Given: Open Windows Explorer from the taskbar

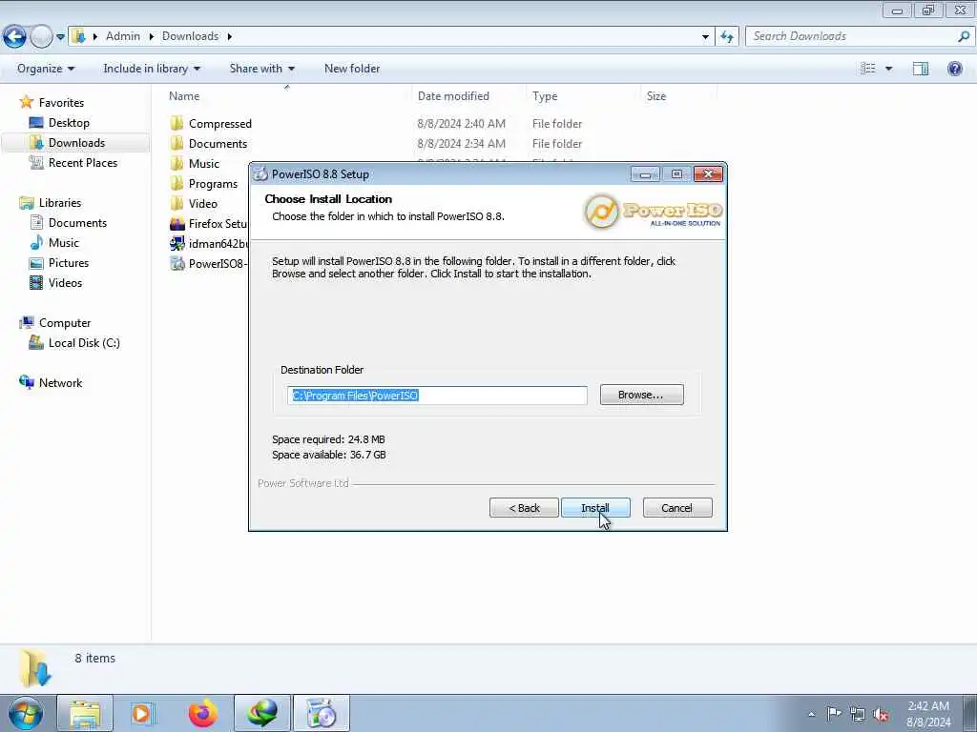Looking at the screenshot, I should 85,713.
